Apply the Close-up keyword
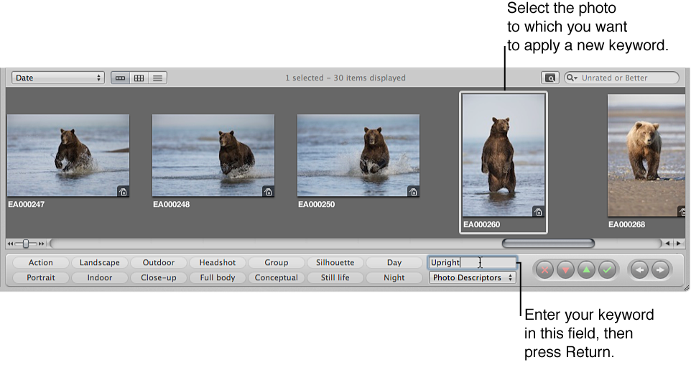691x365 pixels. coord(159,278)
